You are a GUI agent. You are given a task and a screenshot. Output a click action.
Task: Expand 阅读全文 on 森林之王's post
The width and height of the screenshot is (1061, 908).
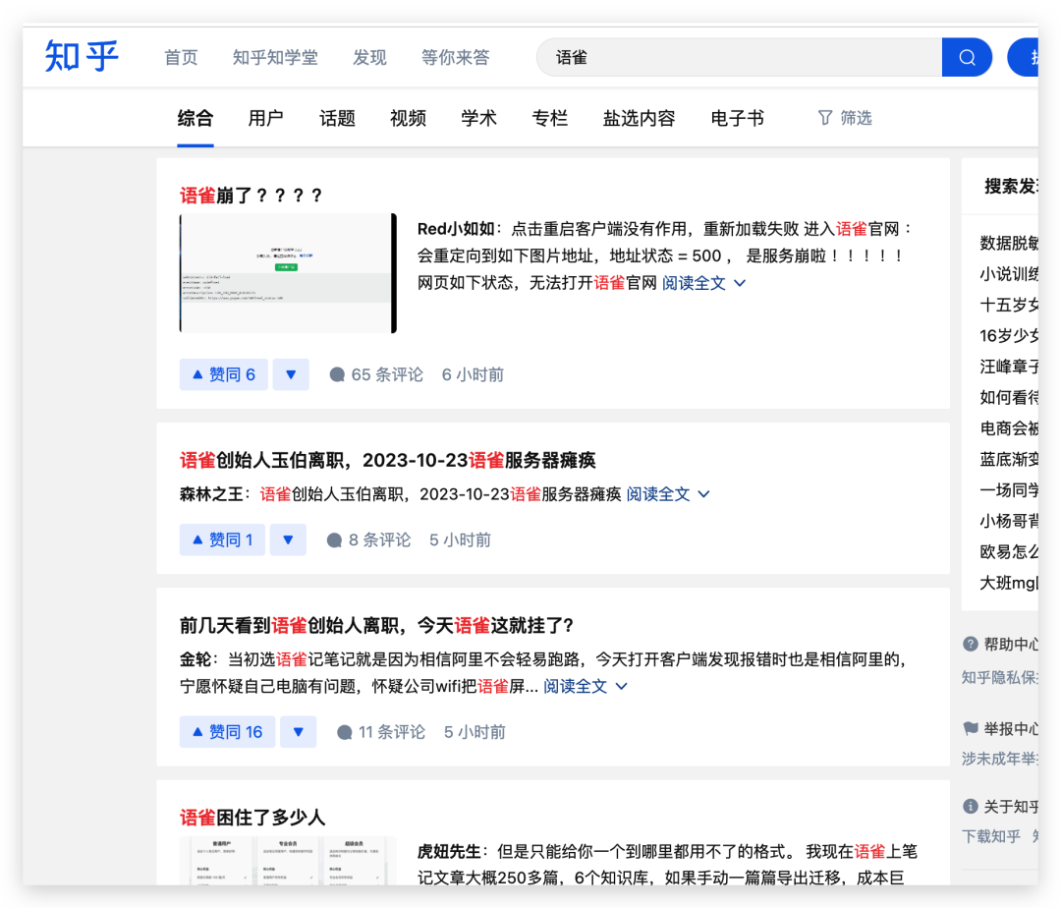click(x=668, y=494)
